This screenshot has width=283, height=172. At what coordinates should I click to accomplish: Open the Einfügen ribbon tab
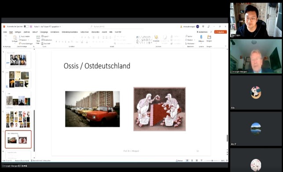18,32
